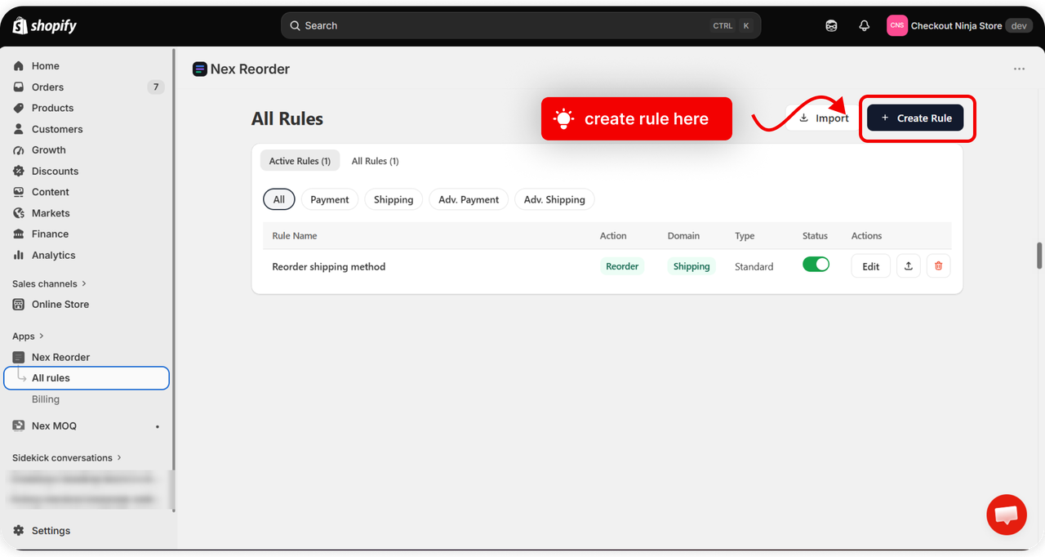Expand the Apps section chevron
The image size is (1045, 557).
coord(42,336)
